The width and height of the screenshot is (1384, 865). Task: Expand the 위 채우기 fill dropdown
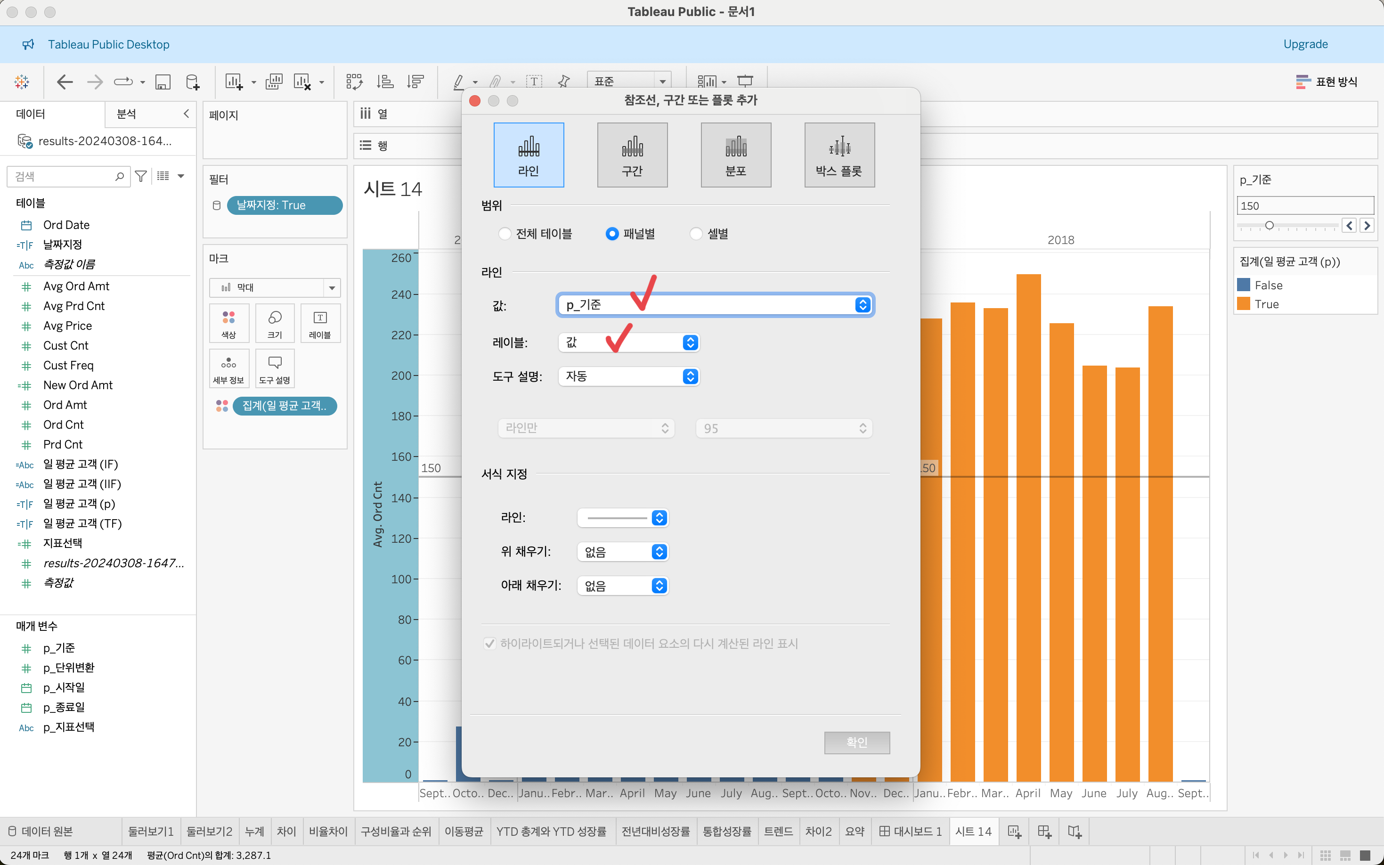(623, 552)
